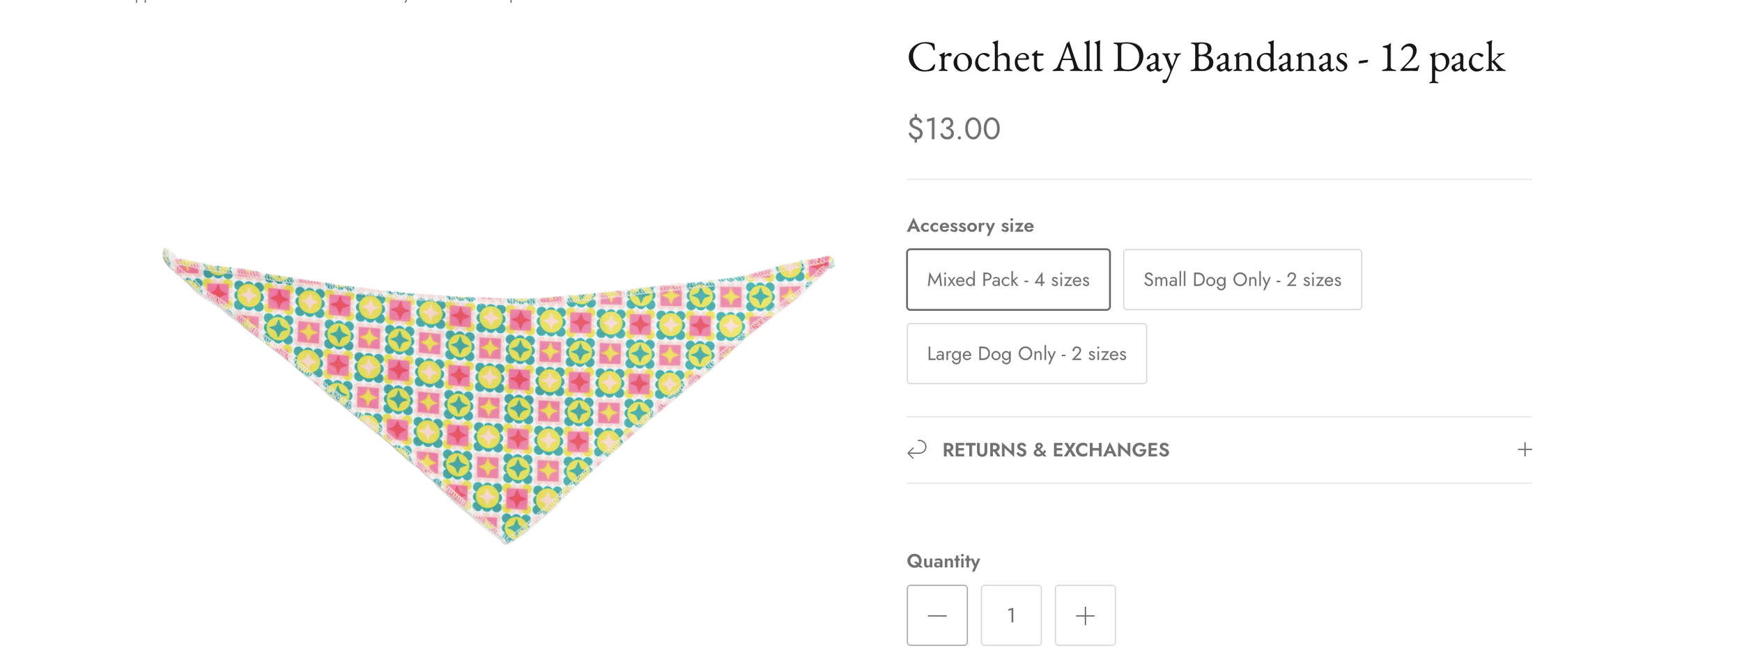The height and width of the screenshot is (660, 1742).
Task: Click the bandana's left corner tie
Action: 169,258
